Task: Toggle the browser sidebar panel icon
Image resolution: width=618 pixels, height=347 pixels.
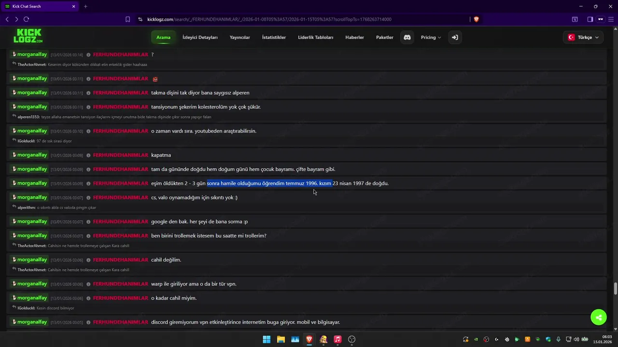Action: point(590,19)
